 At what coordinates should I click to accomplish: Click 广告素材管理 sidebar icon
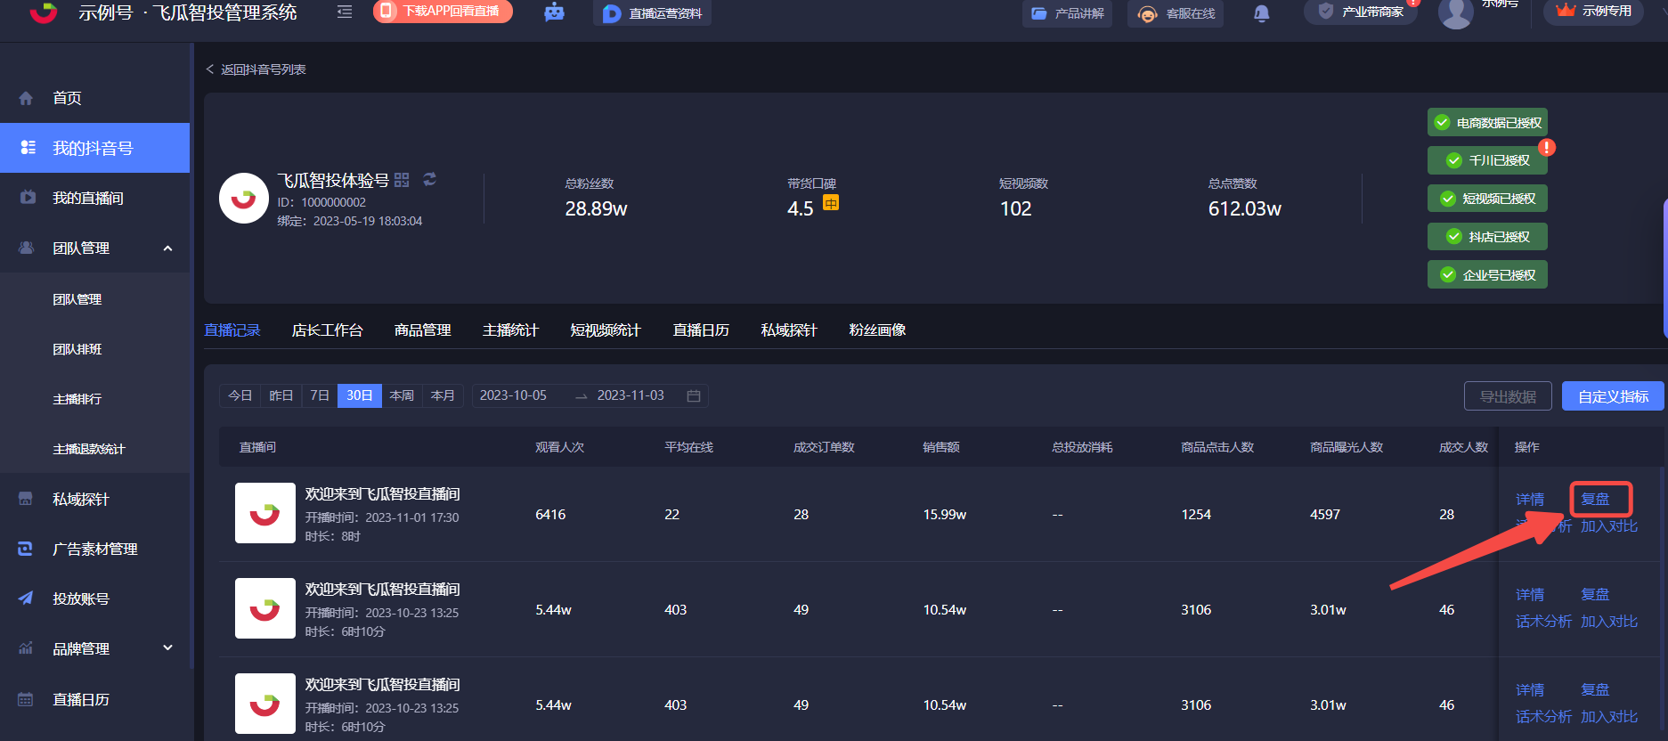click(26, 549)
